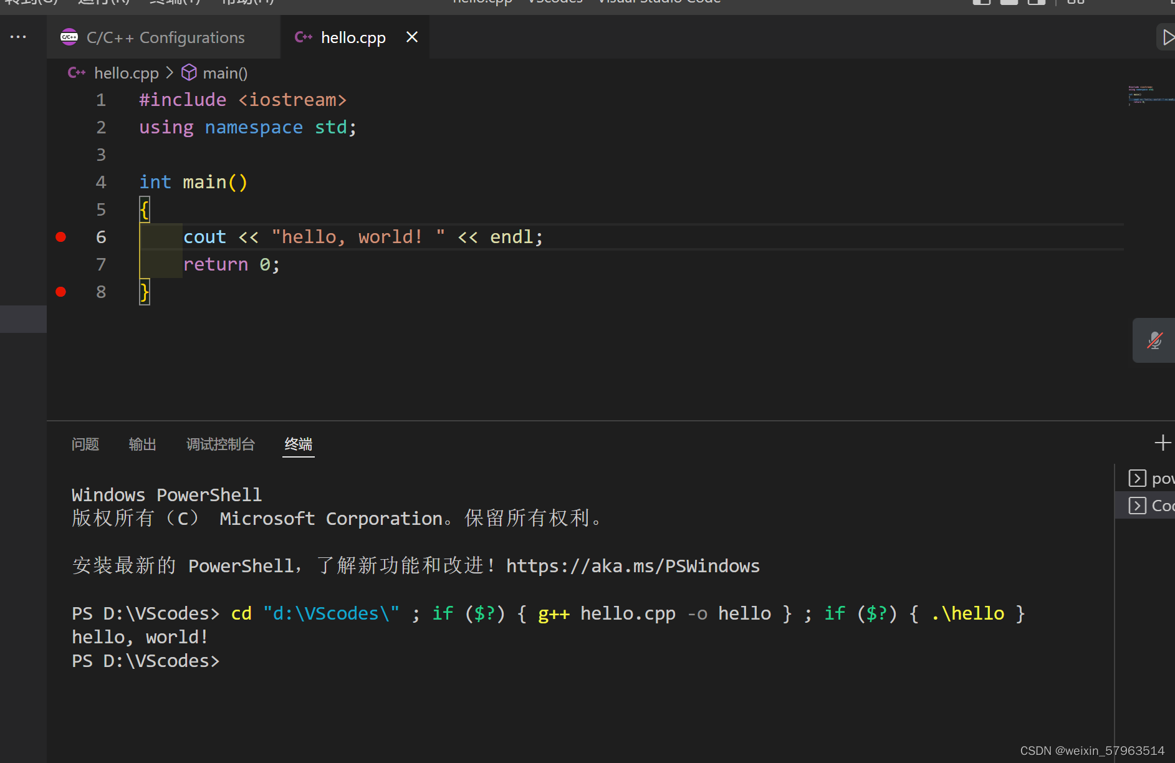Viewport: 1175px width, 763px height.
Task: Click the "hello, world! " string literal
Action: [358, 237]
